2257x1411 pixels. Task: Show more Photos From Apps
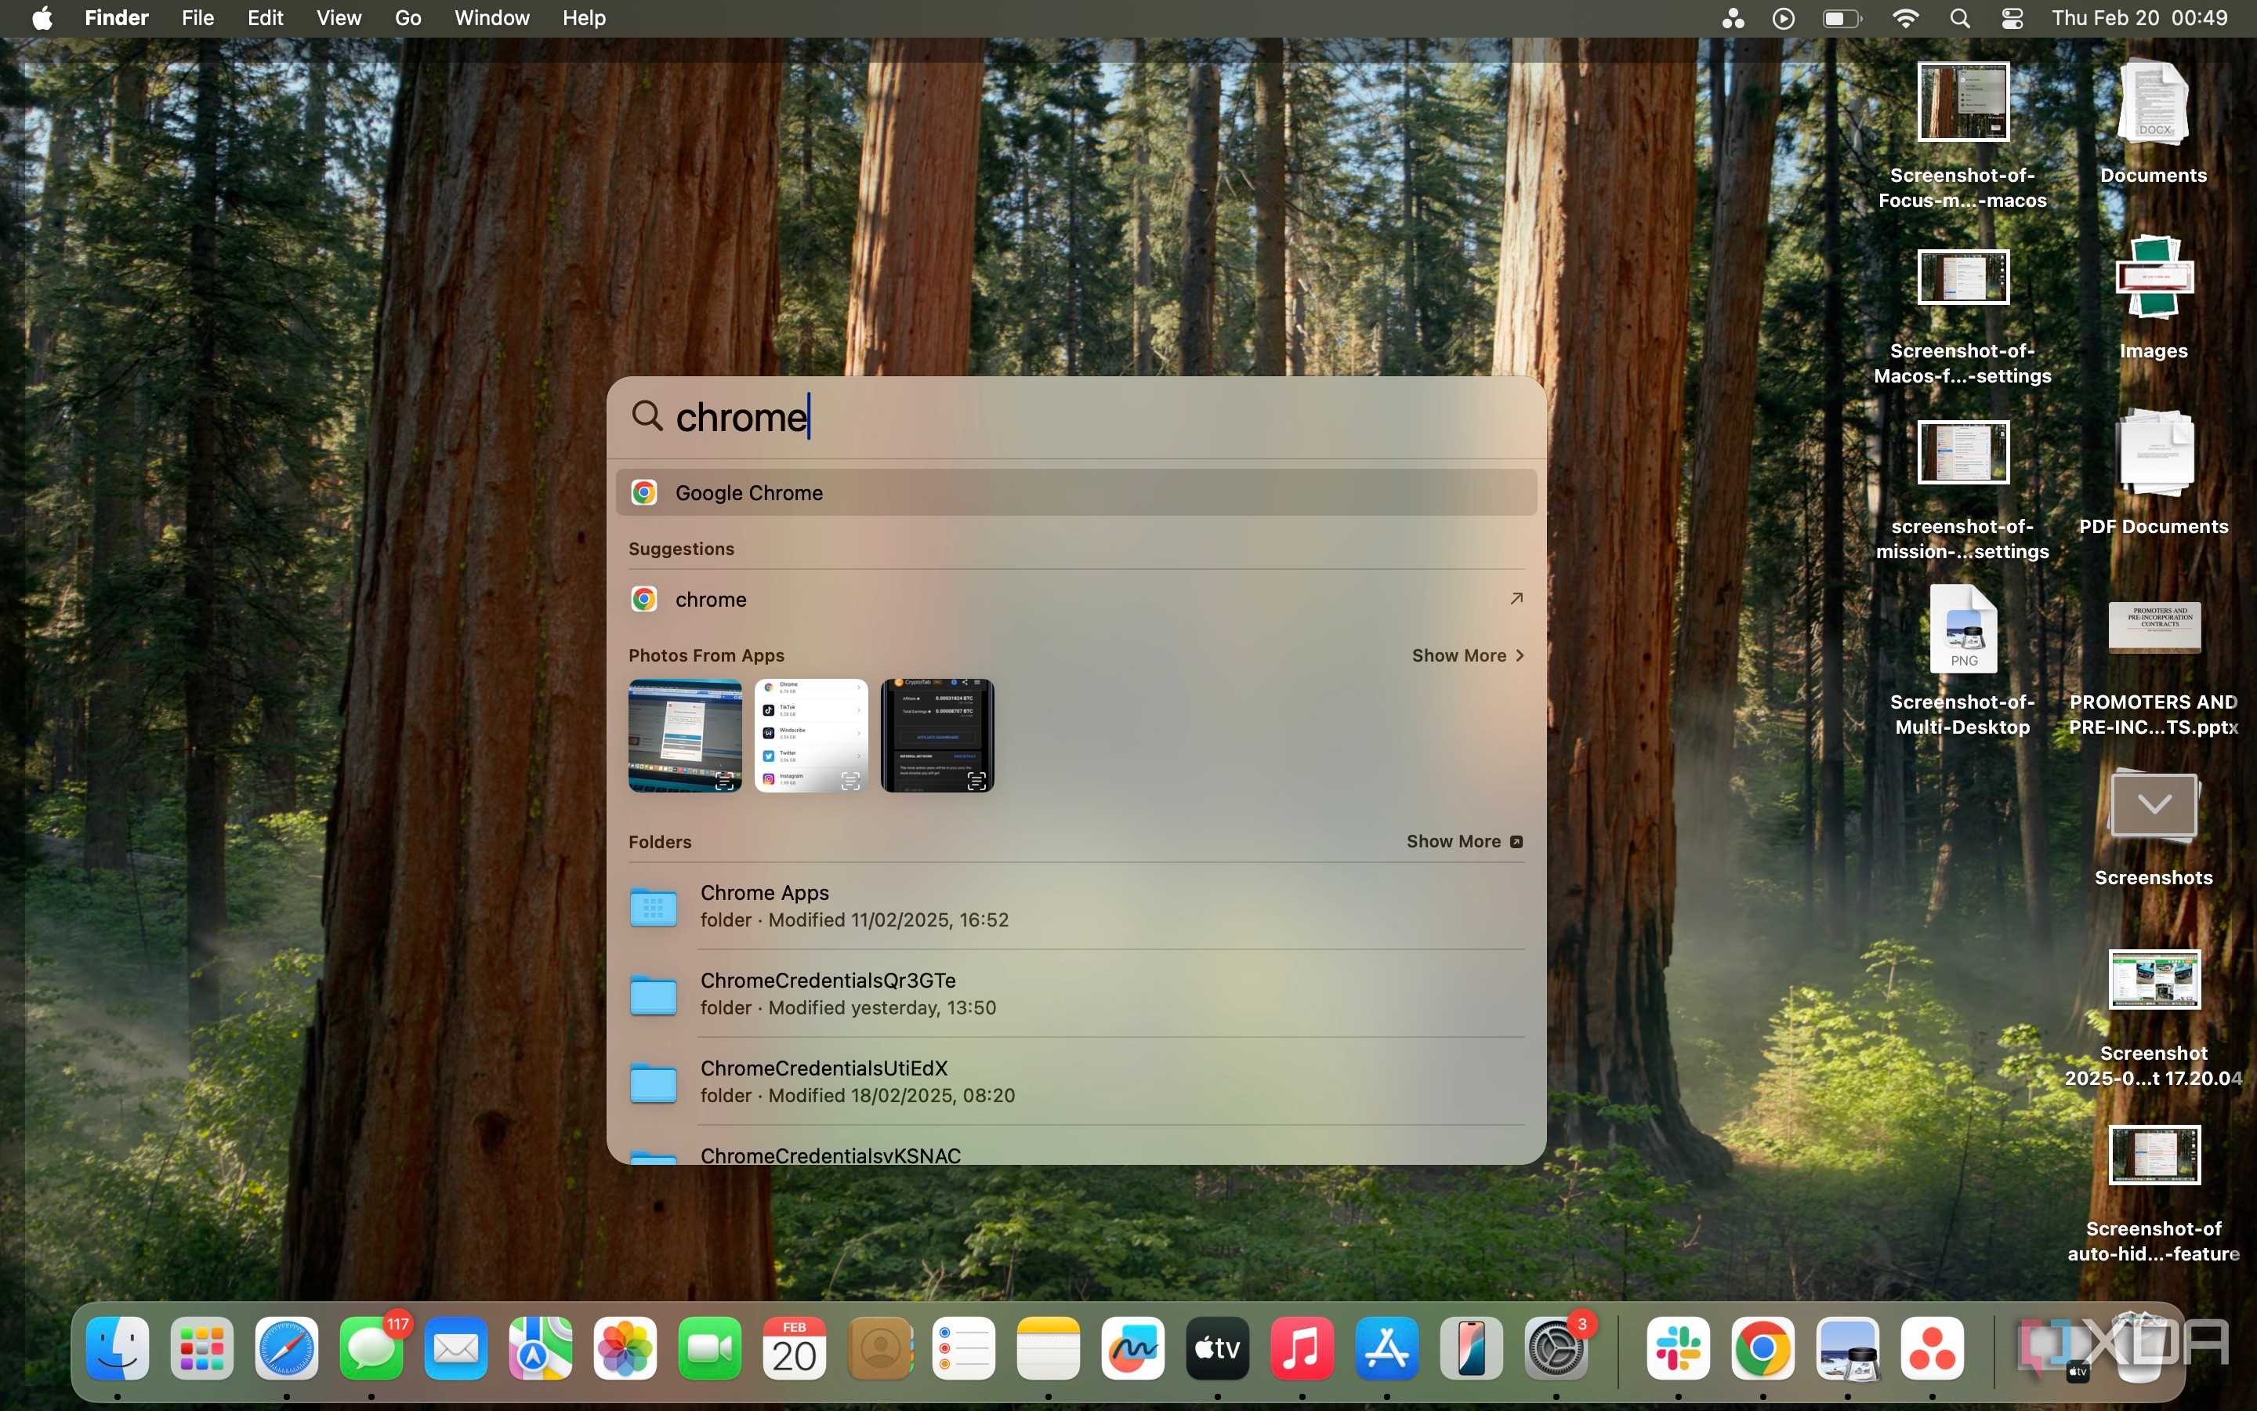(x=1468, y=655)
